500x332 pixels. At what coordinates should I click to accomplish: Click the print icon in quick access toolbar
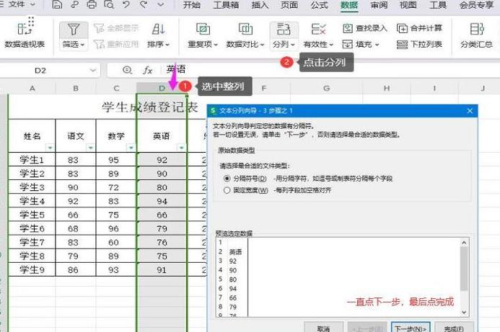[x=92, y=5]
